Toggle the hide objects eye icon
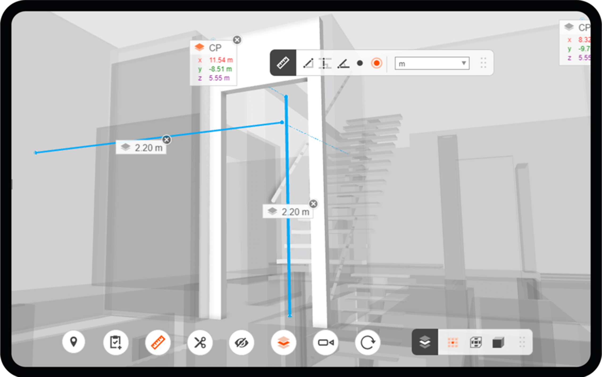This screenshot has width=602, height=377. click(241, 342)
